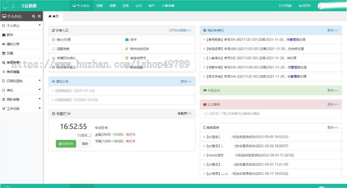Select 人事考勤 in top navigation
This screenshot has height=188, width=347.
(x=168, y=5)
